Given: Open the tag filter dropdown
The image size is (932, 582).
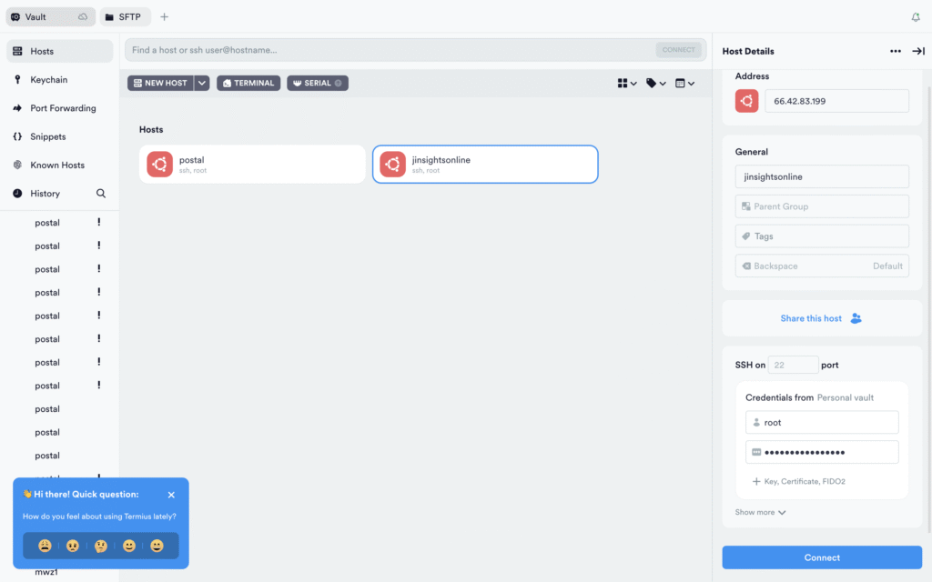Looking at the screenshot, I should coord(656,83).
